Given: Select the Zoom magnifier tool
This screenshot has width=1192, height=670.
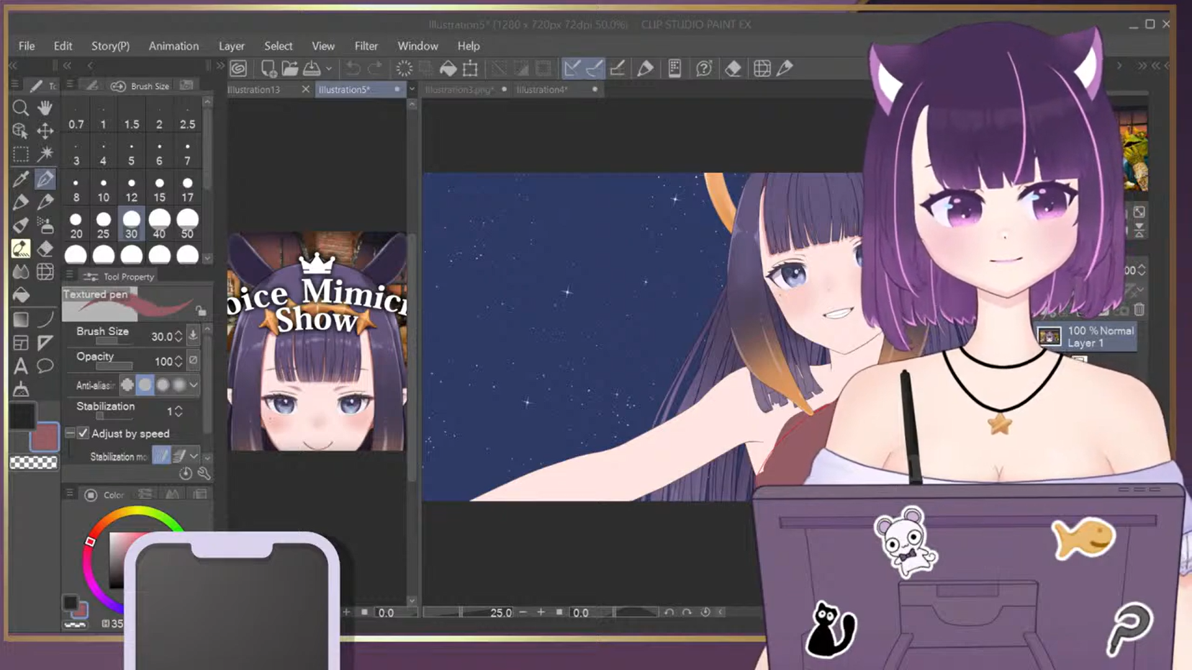Looking at the screenshot, I should pos(20,108).
